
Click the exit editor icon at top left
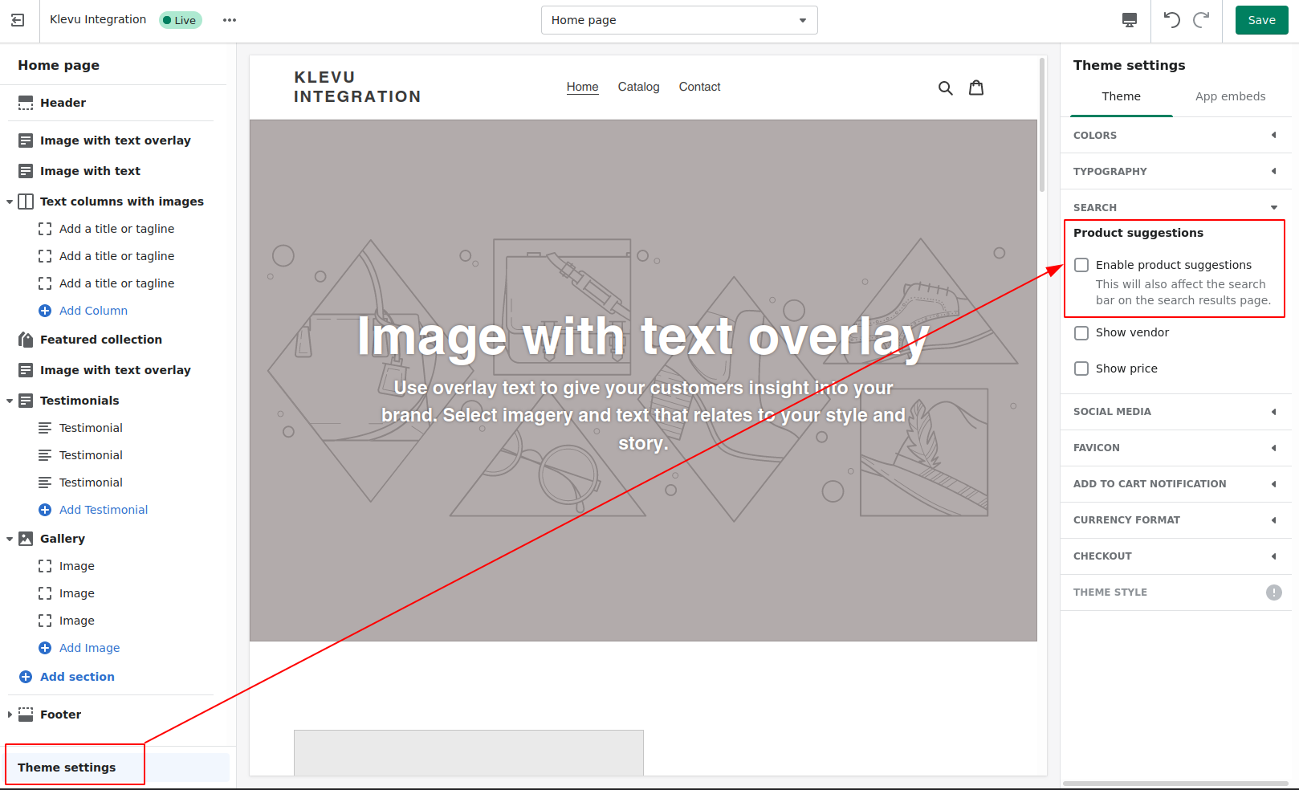(x=18, y=21)
